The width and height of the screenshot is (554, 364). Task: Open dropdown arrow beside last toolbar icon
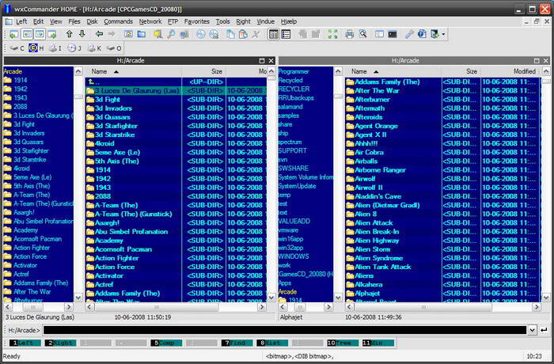443,34
